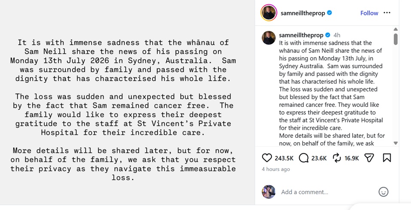The height and width of the screenshot is (210, 411).
Task: Save the post with the bookmark icon
Action: (387, 158)
